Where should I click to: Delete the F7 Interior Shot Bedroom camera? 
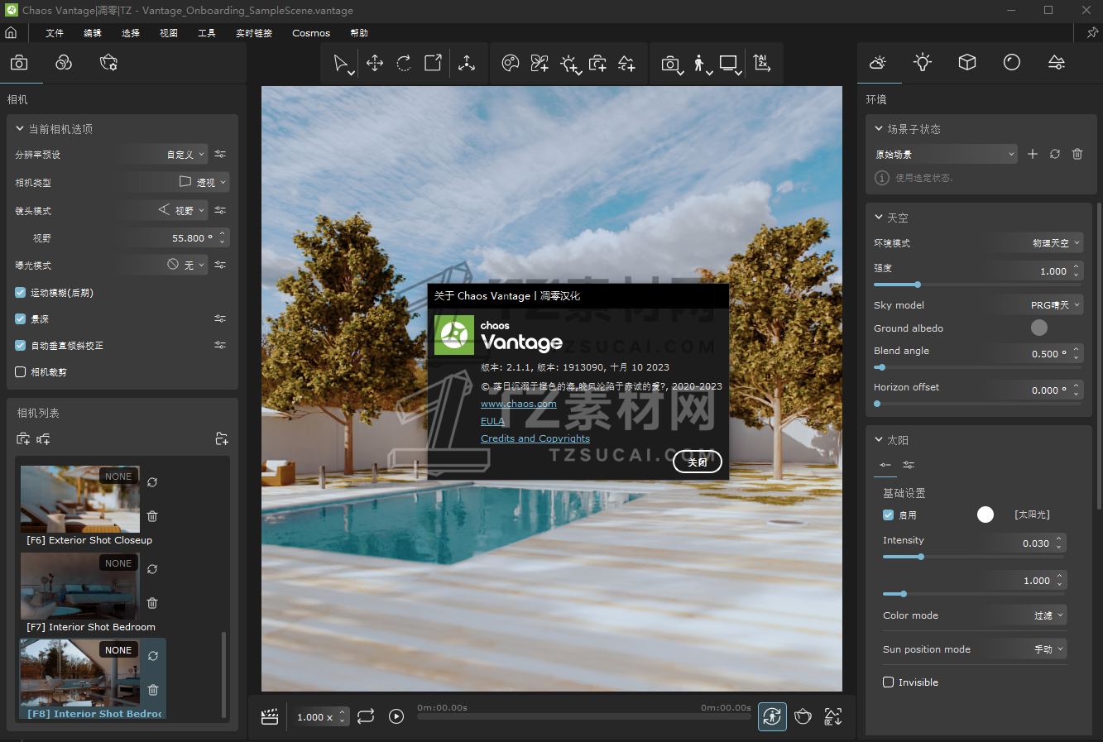(x=152, y=603)
